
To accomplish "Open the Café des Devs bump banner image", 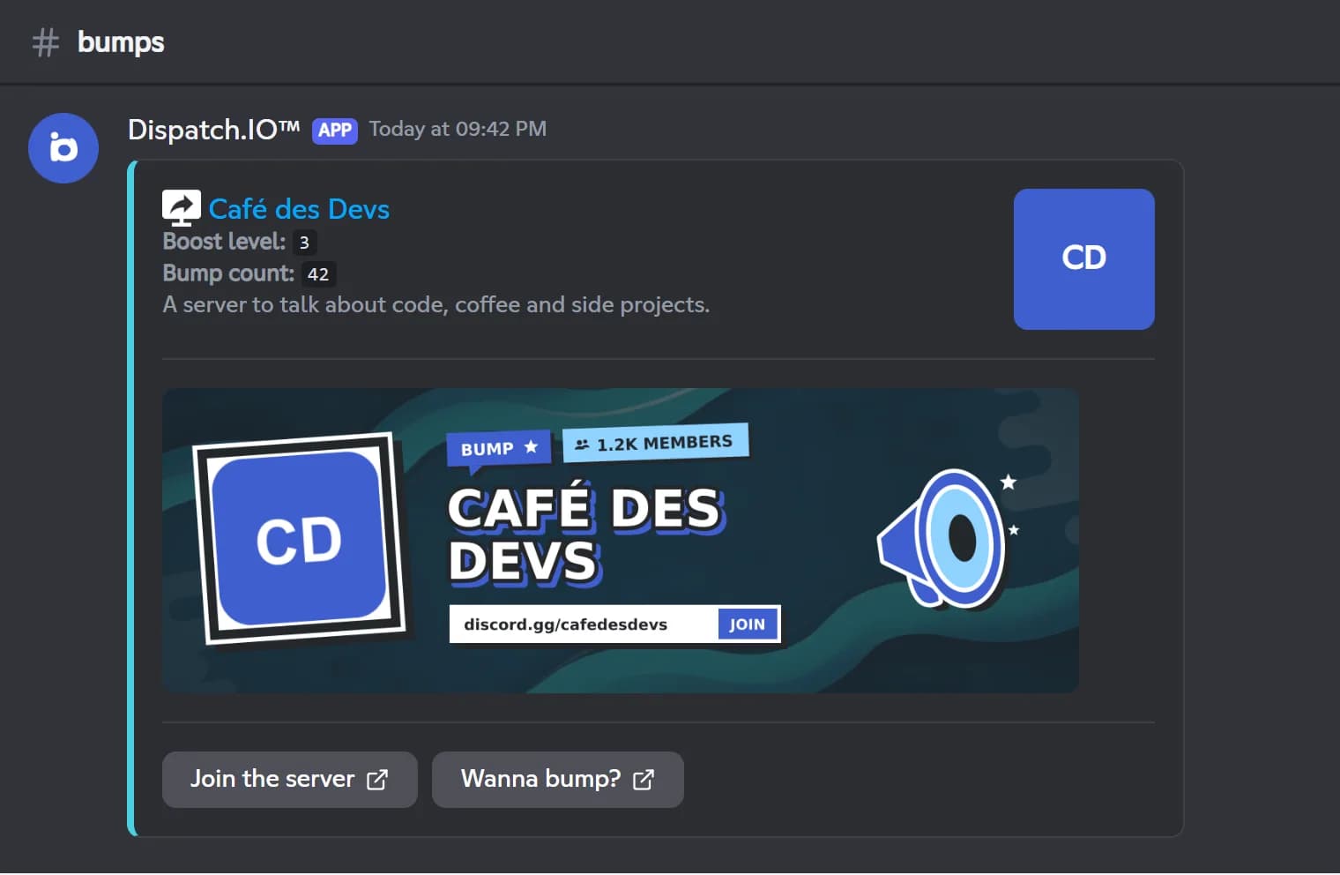I will click(621, 541).
